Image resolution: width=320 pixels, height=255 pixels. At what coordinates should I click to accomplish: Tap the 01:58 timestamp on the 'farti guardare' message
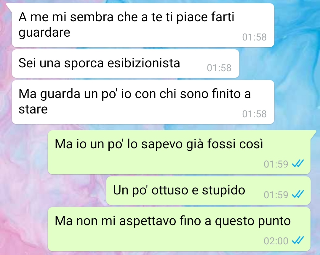[254, 37]
